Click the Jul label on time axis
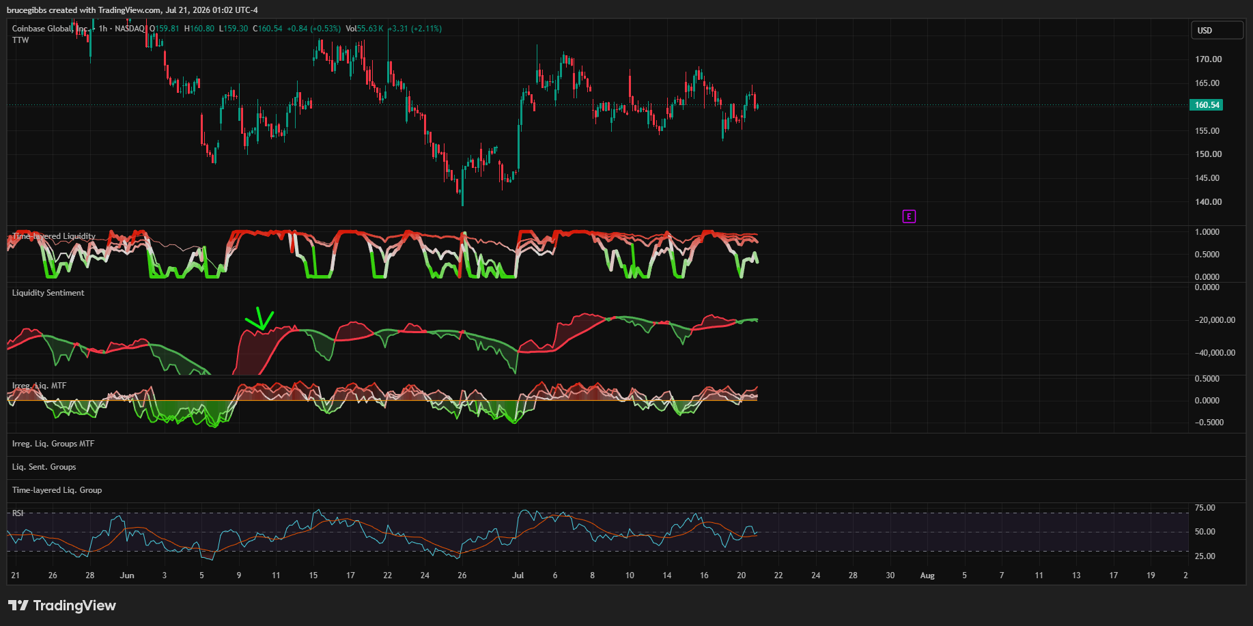This screenshot has height=626, width=1253. tap(518, 575)
